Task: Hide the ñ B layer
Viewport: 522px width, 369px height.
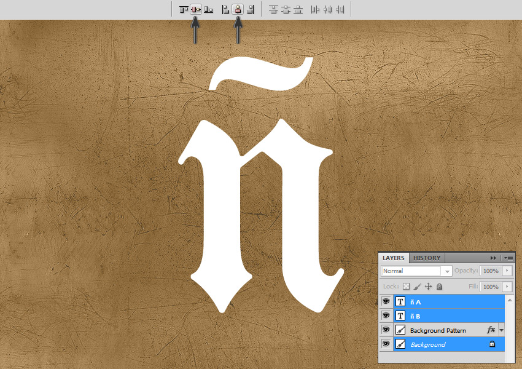Action: tap(386, 315)
